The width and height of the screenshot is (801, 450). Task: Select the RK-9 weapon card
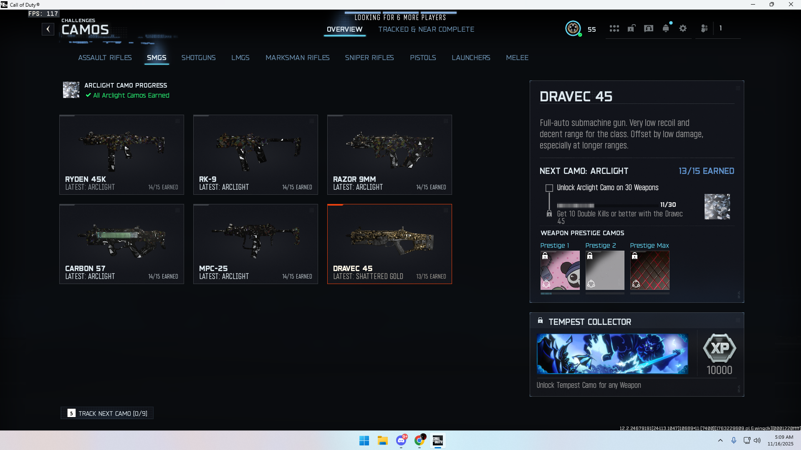(255, 155)
